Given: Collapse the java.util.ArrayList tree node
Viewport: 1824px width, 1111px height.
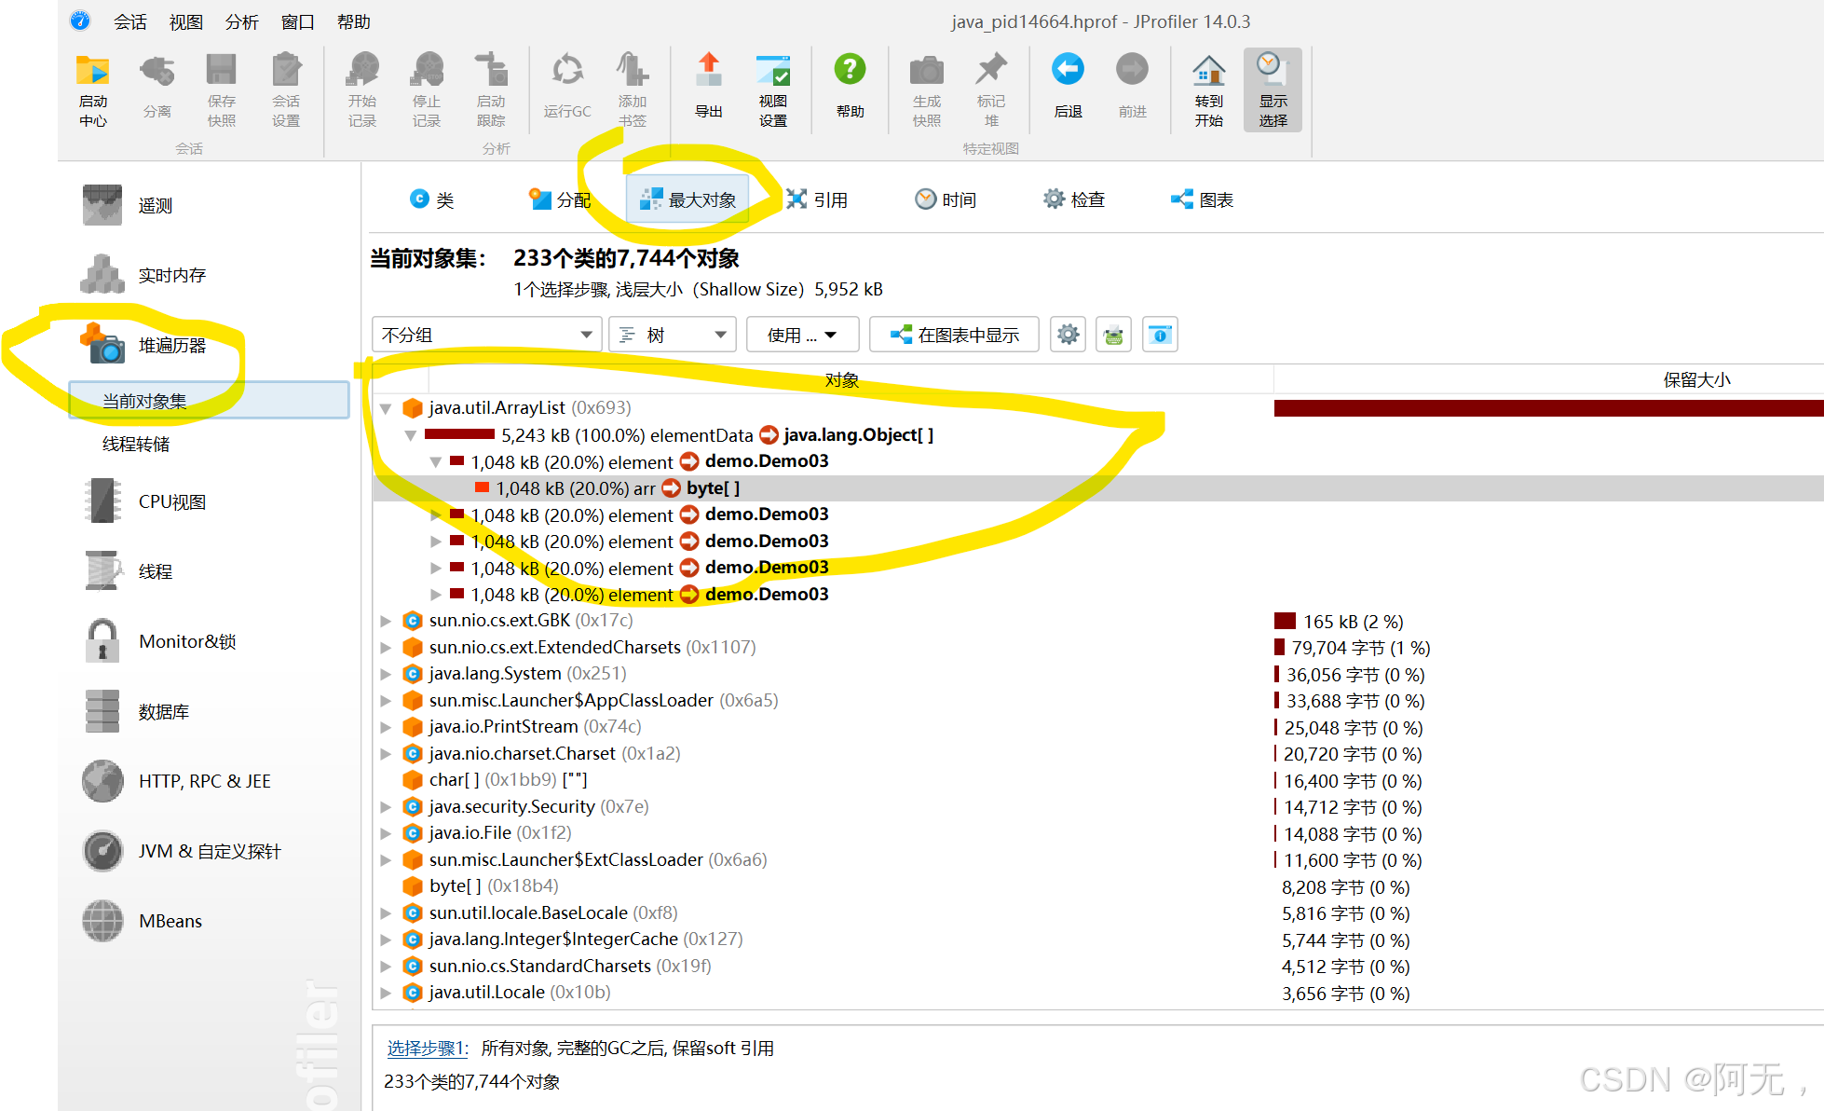Looking at the screenshot, I should tap(386, 408).
